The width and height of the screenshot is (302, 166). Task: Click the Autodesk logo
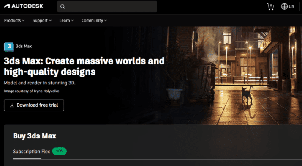pyautogui.click(x=24, y=6)
